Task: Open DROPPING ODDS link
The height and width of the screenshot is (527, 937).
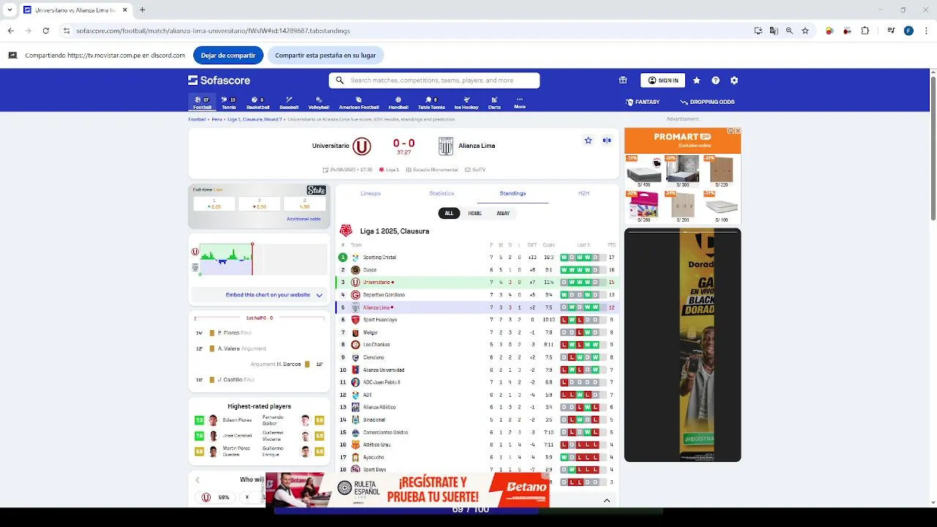Action: (707, 102)
